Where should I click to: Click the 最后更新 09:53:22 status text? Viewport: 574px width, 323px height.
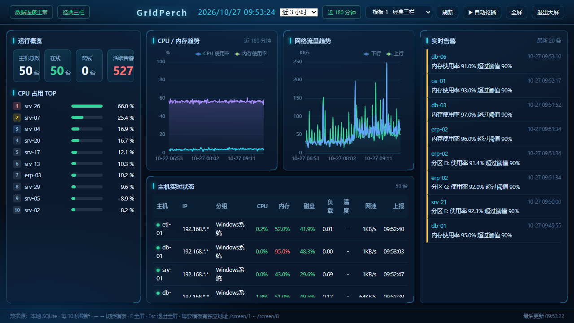coord(544,316)
